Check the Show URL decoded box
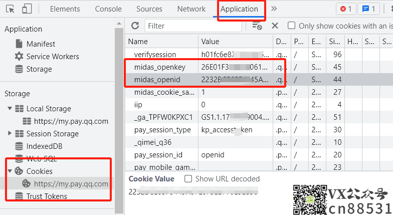393x215 pixels. pos(188,179)
